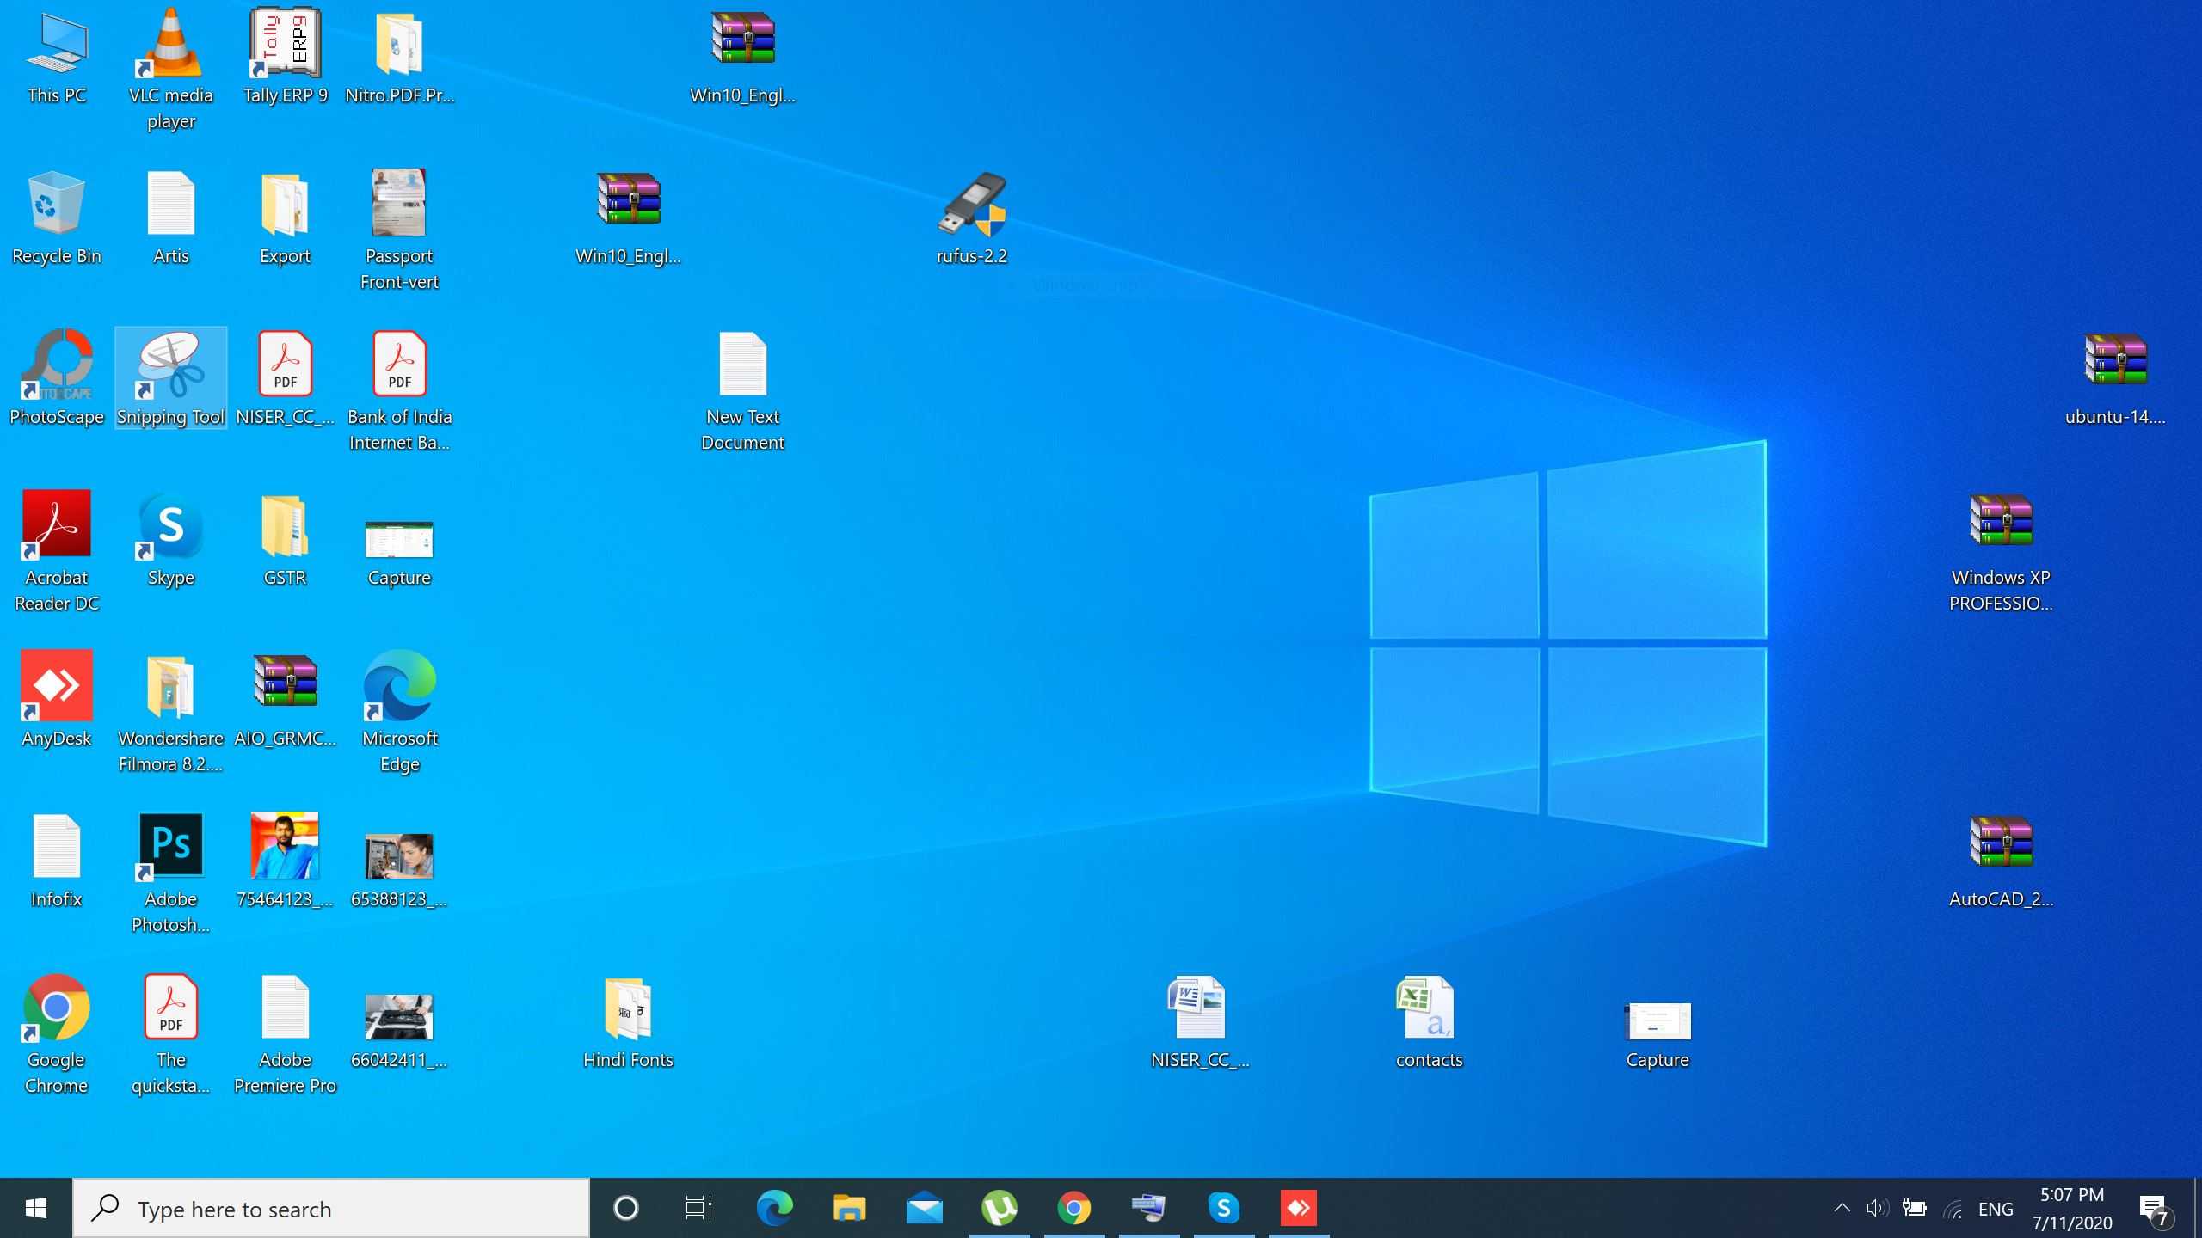The height and width of the screenshot is (1238, 2202).
Task: Select the Acrobat Reader DC shortcut
Action: click(57, 550)
